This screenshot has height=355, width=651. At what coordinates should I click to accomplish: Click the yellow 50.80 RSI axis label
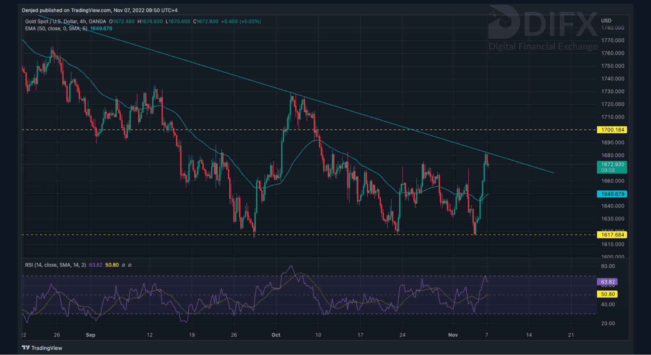pyautogui.click(x=607, y=294)
